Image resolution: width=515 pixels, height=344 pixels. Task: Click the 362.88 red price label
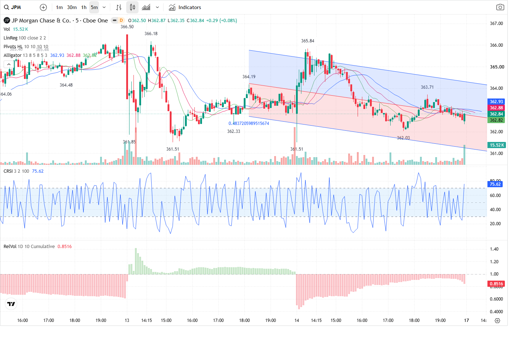click(496, 108)
